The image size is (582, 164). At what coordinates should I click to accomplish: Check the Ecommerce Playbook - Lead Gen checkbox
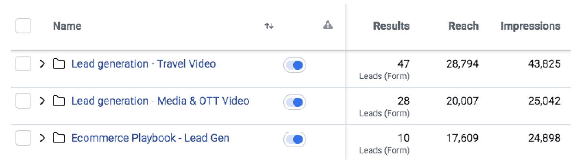pos(23,138)
